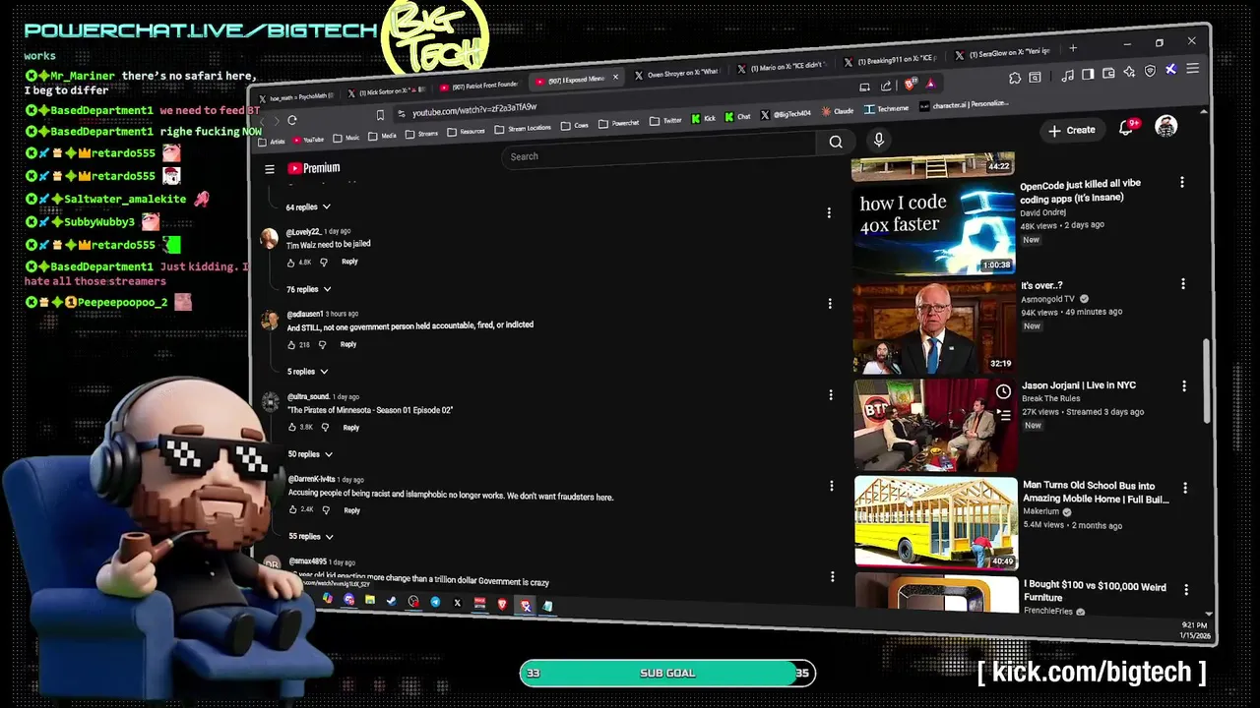Open more options for OpenCode video
This screenshot has width=1260, height=708.
(x=1182, y=182)
